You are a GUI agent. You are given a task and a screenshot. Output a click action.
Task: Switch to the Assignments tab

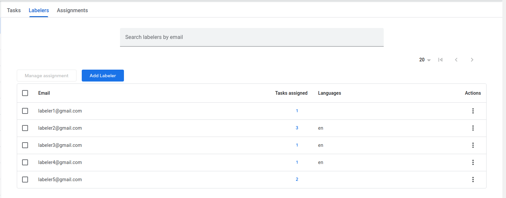pos(72,10)
